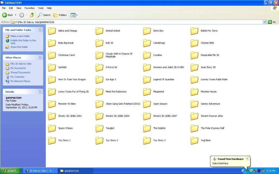Close the Found New Hardware balloon
279x174 pixels.
click(x=247, y=159)
